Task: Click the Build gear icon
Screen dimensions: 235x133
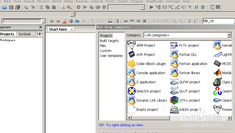Action: tap(79, 7)
